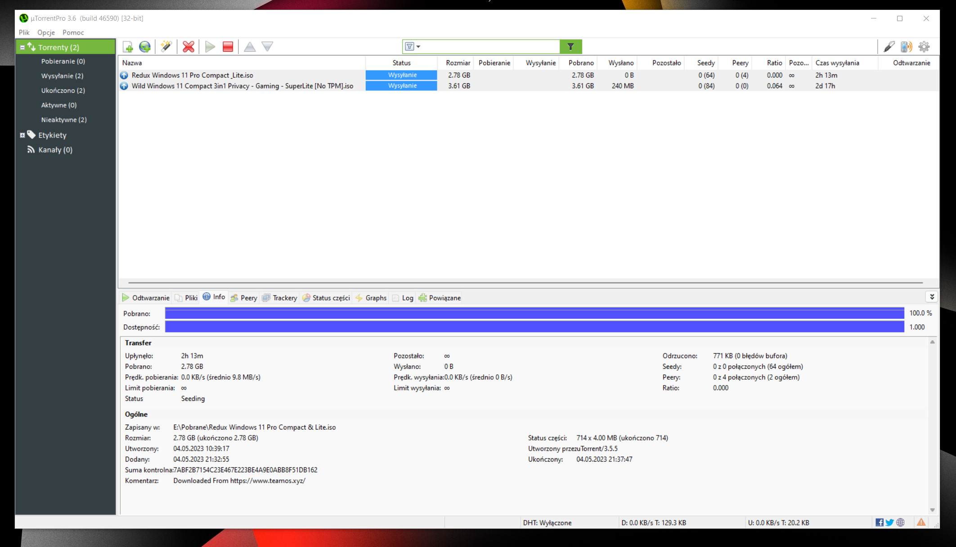Click the orange warning icon in status bar
This screenshot has width=956, height=547.
(921, 522)
